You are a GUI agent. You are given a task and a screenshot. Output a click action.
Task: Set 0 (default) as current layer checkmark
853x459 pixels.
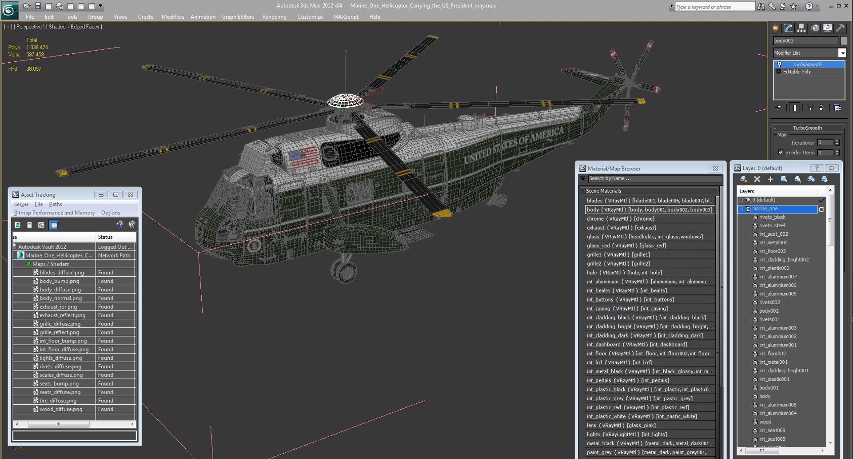tap(821, 200)
